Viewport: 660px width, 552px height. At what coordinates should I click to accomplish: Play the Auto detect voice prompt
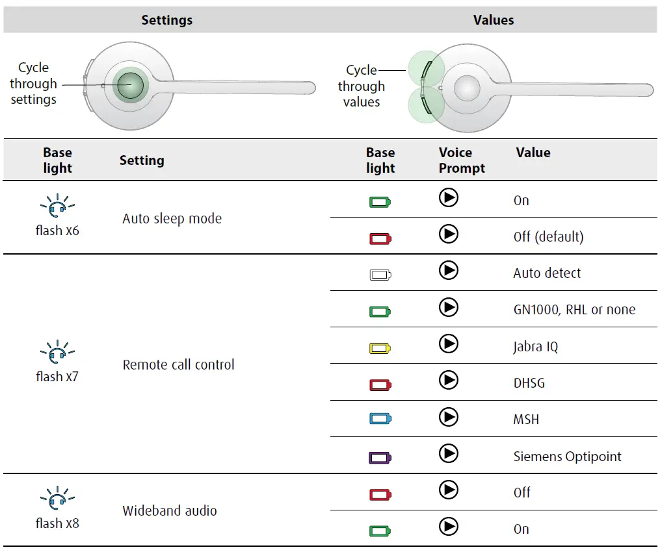(448, 270)
